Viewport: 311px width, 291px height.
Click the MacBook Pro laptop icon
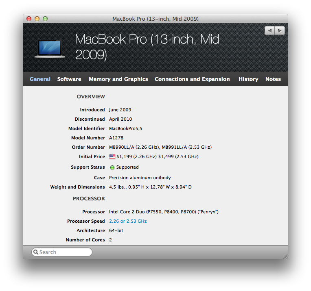click(x=50, y=49)
